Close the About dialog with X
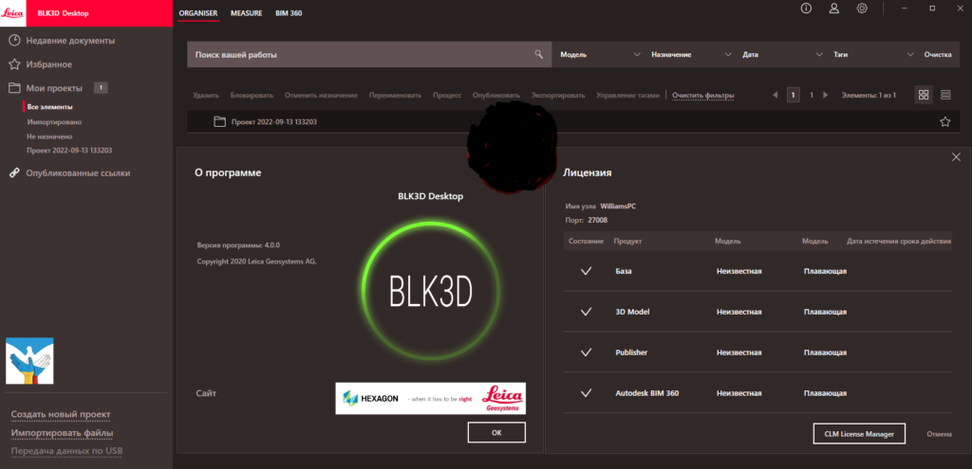The height and width of the screenshot is (469, 972). [x=956, y=157]
